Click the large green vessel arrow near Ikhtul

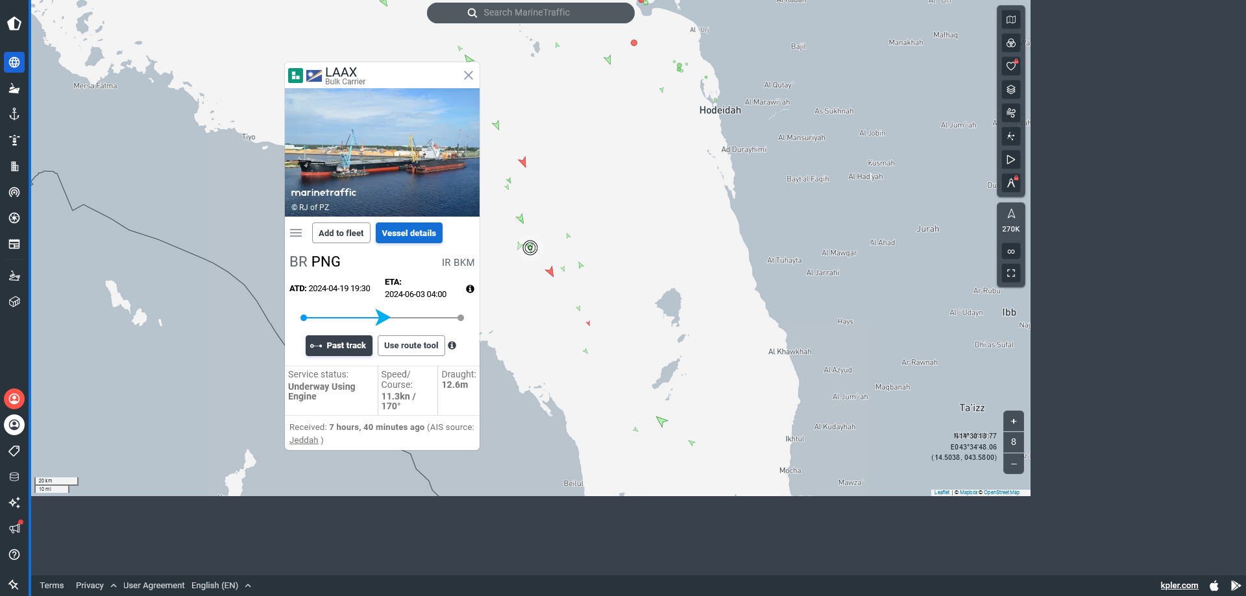coord(661,422)
